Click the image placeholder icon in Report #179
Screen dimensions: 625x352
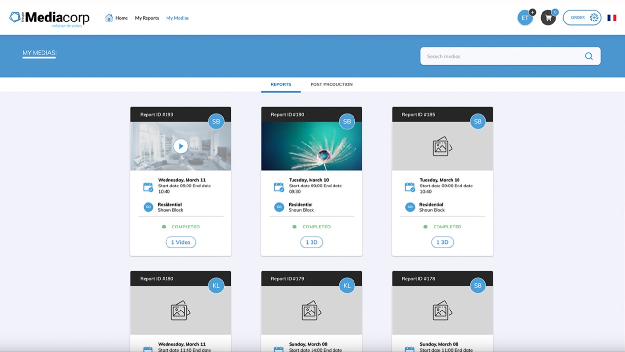pyautogui.click(x=312, y=311)
